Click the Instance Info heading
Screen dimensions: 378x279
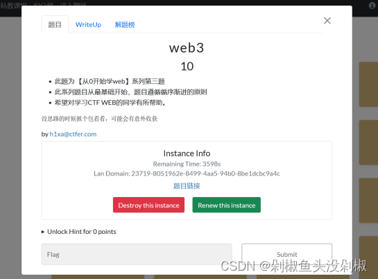187,153
